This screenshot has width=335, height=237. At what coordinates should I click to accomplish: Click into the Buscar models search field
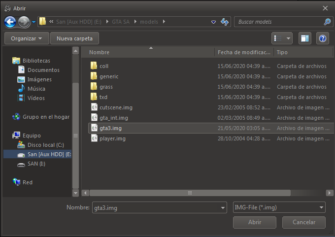click(x=279, y=22)
